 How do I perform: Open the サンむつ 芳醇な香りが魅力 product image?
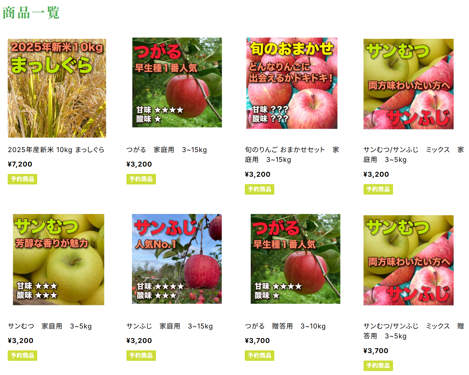click(58, 260)
